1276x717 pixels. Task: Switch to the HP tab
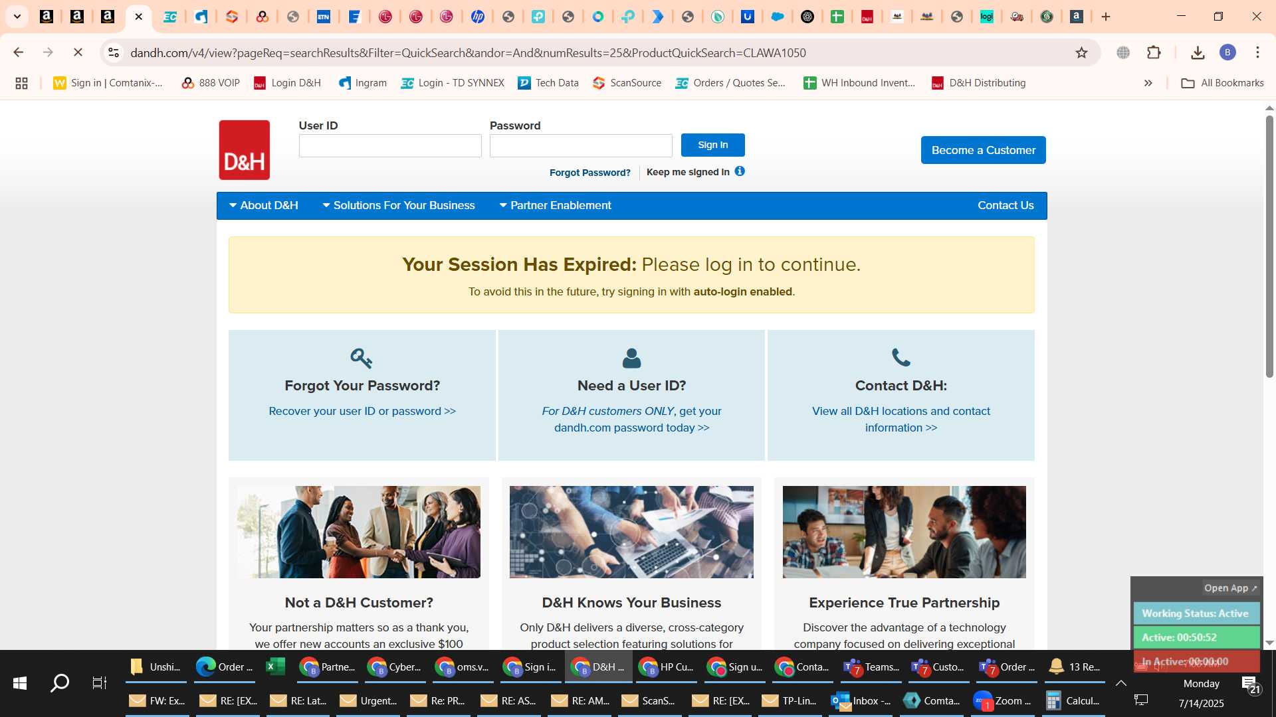(477, 17)
